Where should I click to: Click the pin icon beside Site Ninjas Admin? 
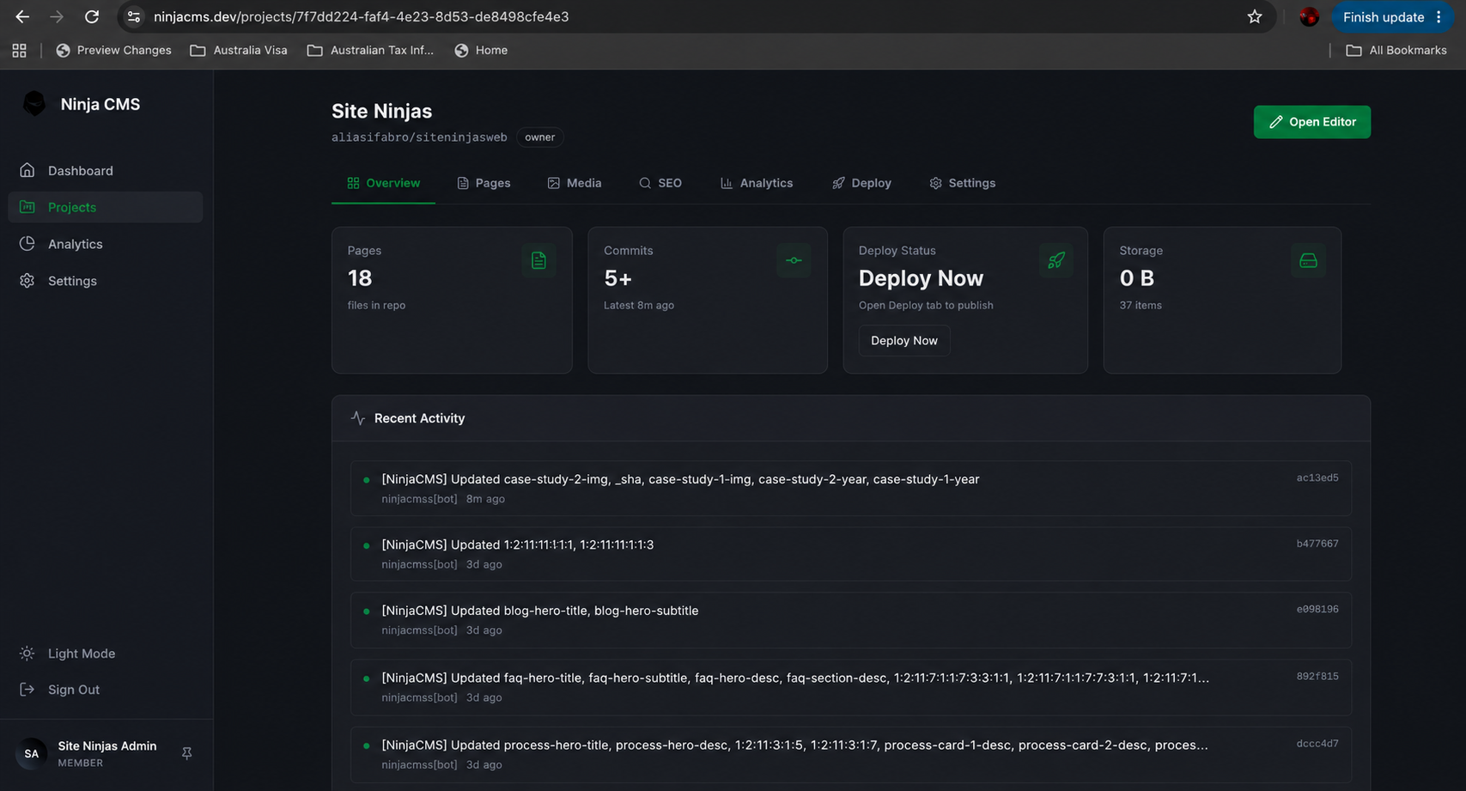[186, 753]
